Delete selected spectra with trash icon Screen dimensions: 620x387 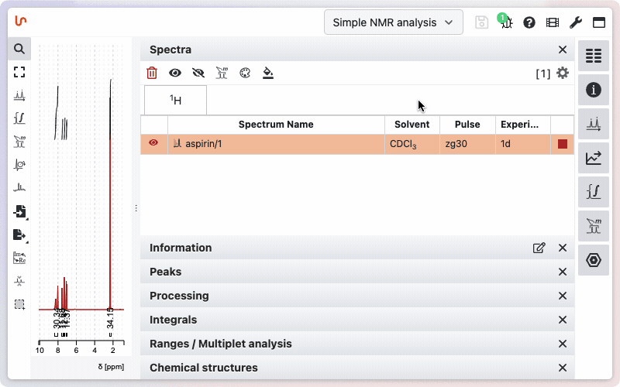coord(152,74)
